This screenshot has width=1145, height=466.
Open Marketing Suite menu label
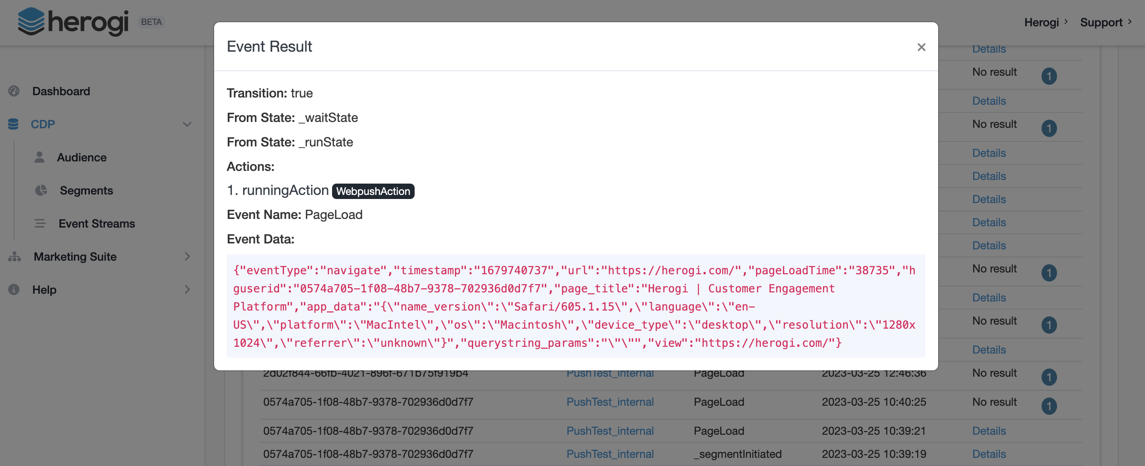click(75, 257)
